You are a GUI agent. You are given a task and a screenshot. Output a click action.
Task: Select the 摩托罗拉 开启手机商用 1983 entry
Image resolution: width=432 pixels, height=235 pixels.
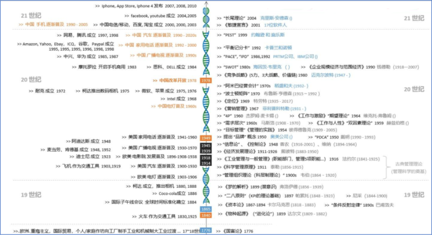(104, 67)
